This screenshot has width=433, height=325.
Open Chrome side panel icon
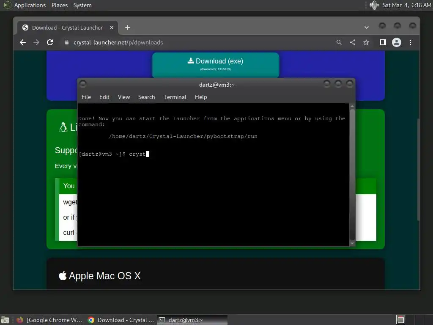tap(383, 42)
